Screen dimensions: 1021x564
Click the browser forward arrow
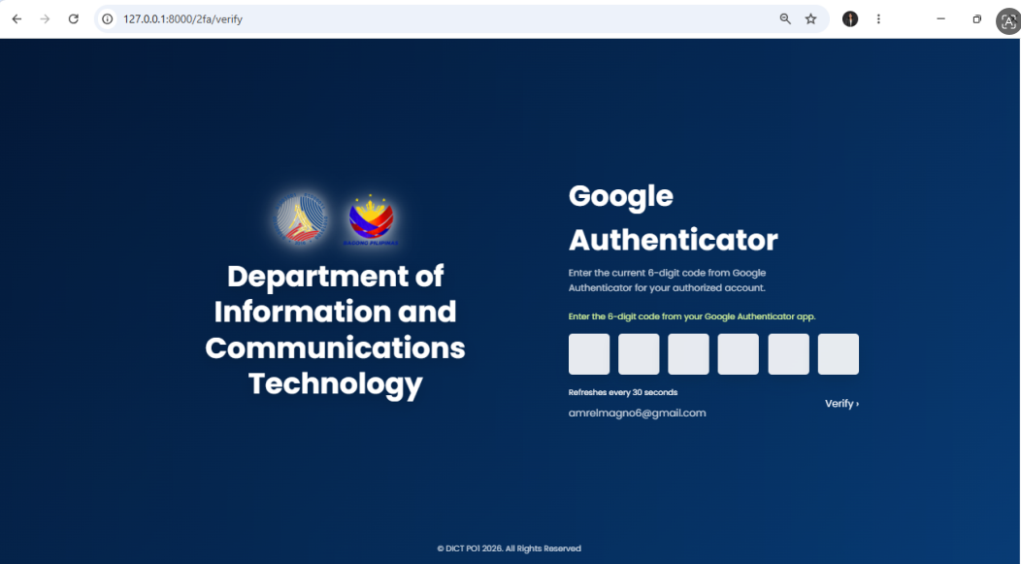coord(45,18)
